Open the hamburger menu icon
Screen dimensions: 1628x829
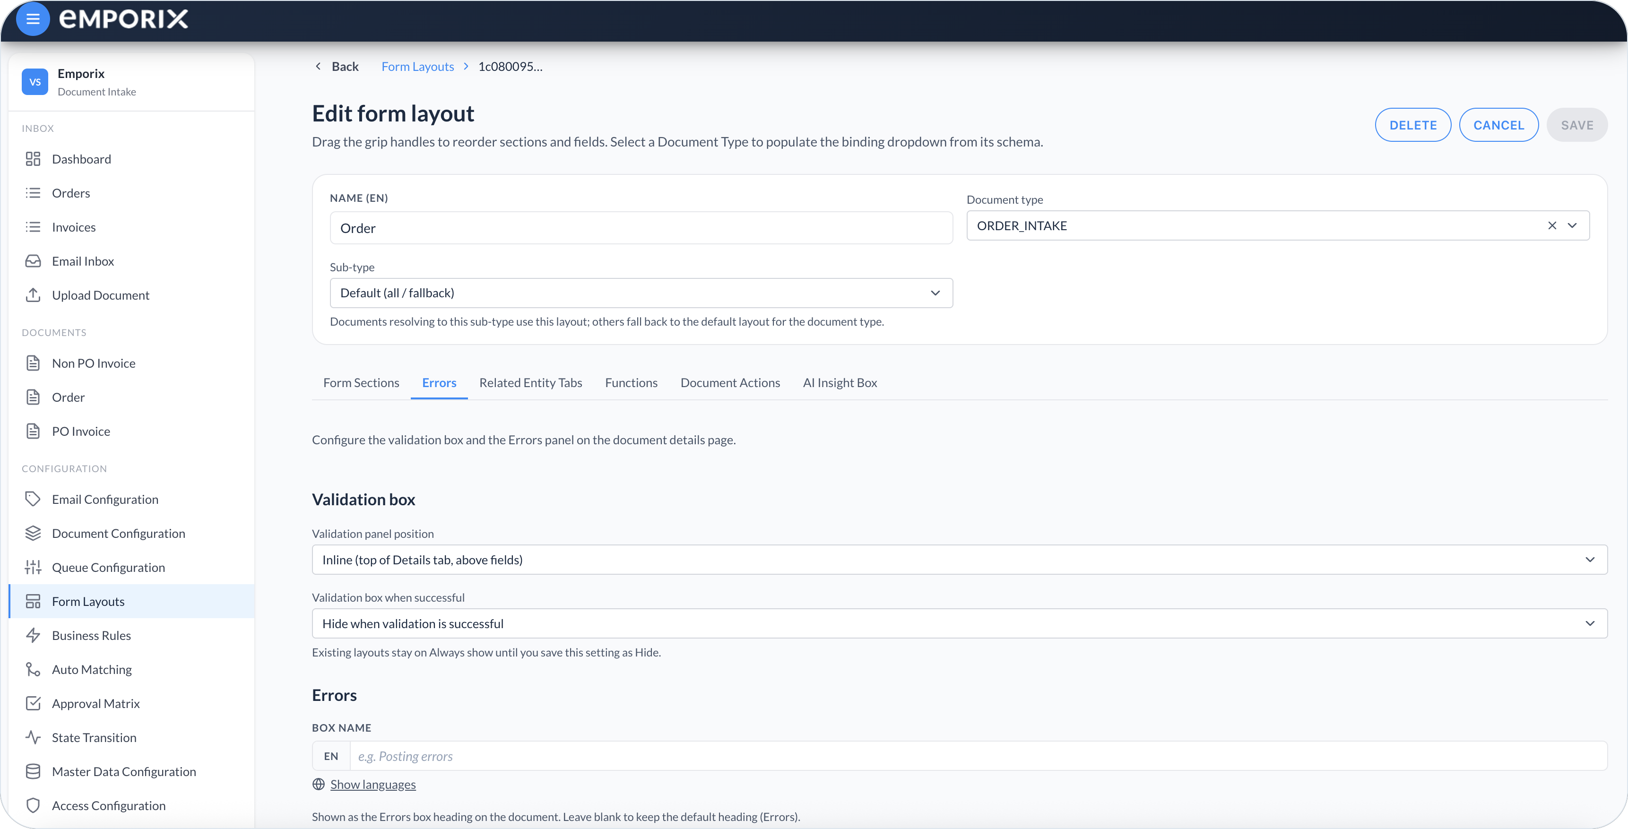(33, 19)
